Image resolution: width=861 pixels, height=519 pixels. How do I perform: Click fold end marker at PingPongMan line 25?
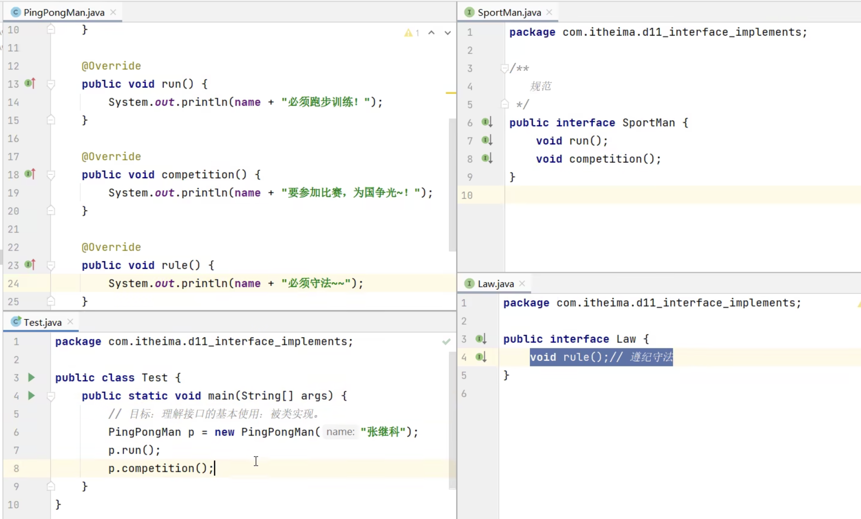[x=51, y=301]
